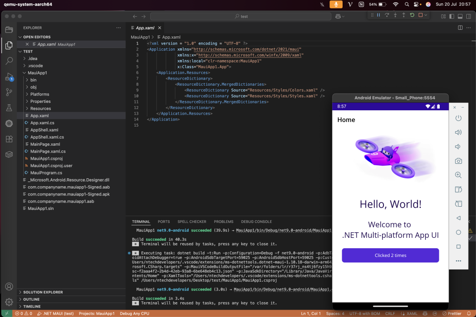Screen dimensions: 476x317
Task: Go forward using the navigation arrow
Action: tap(144, 16)
